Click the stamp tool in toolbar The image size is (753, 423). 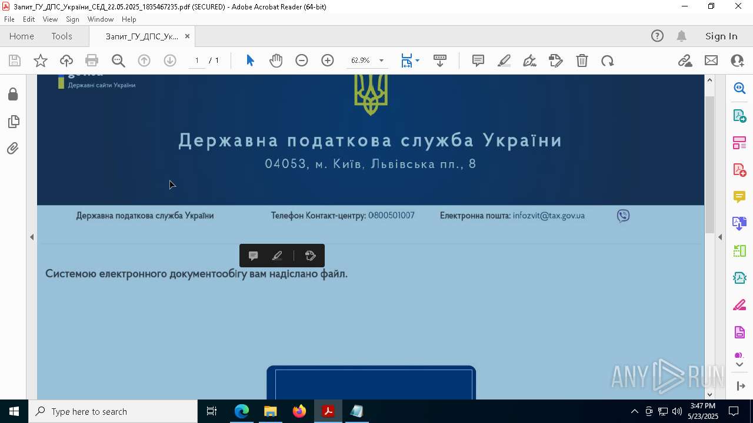pyautogui.click(x=556, y=61)
